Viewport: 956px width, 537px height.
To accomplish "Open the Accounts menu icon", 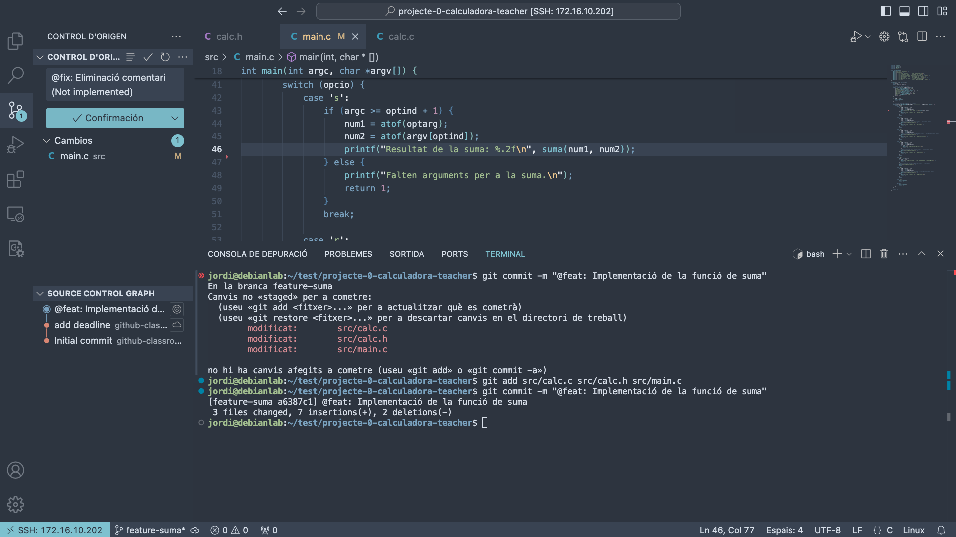I will (15, 470).
